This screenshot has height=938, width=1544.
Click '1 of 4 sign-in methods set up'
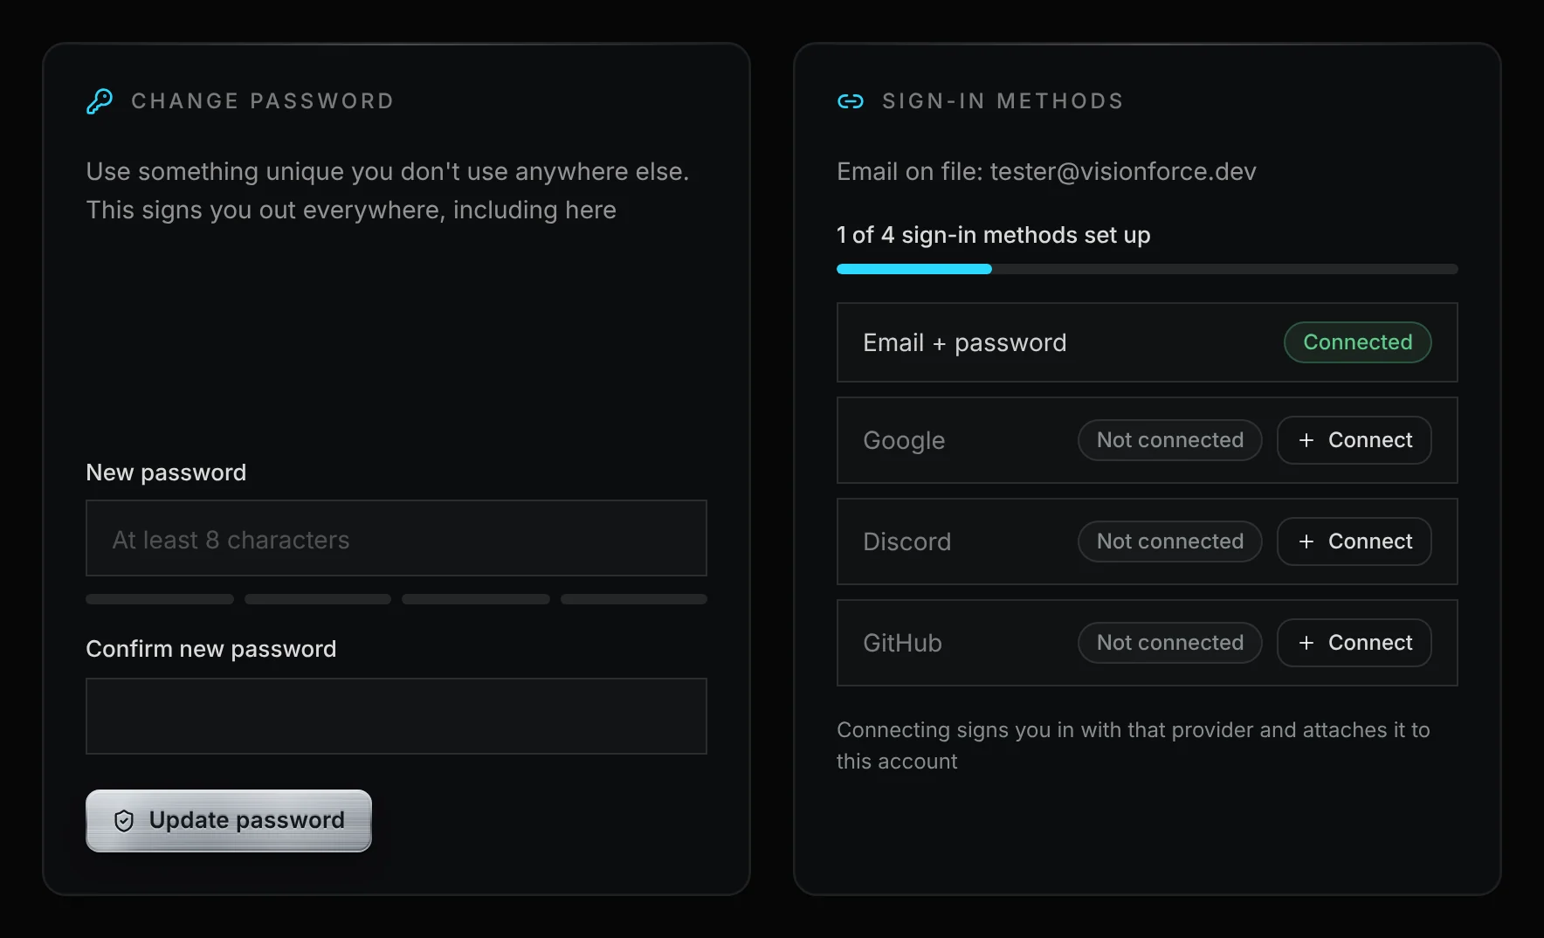994,235
